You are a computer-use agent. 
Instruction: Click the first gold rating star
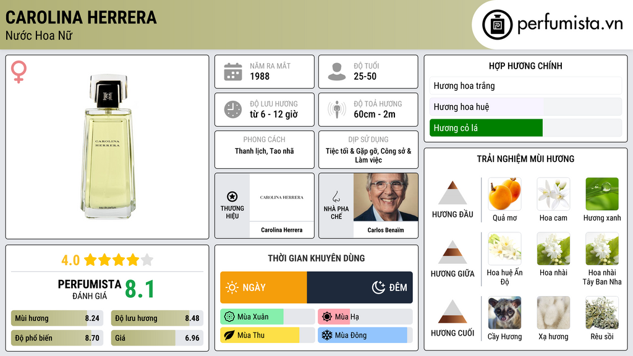(90, 260)
